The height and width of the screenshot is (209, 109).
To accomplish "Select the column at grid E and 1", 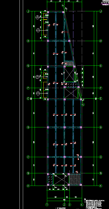I will (x=48, y=99).
